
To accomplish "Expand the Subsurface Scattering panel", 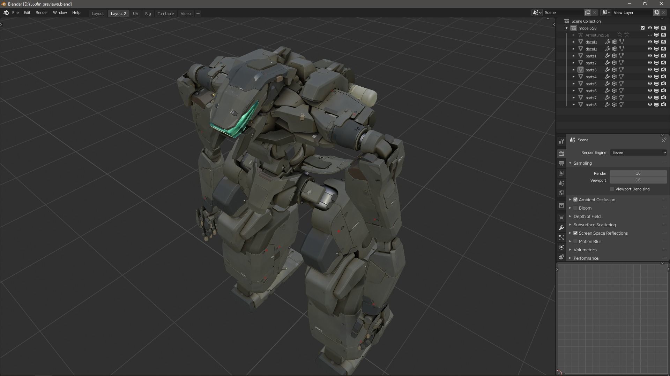I will [570, 225].
